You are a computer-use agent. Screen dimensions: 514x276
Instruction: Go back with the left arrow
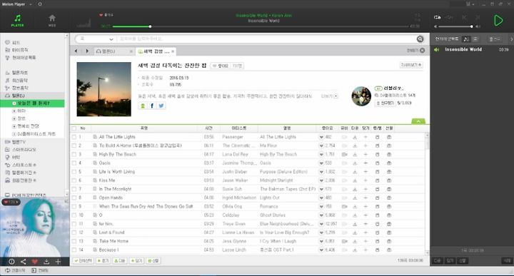(76, 51)
